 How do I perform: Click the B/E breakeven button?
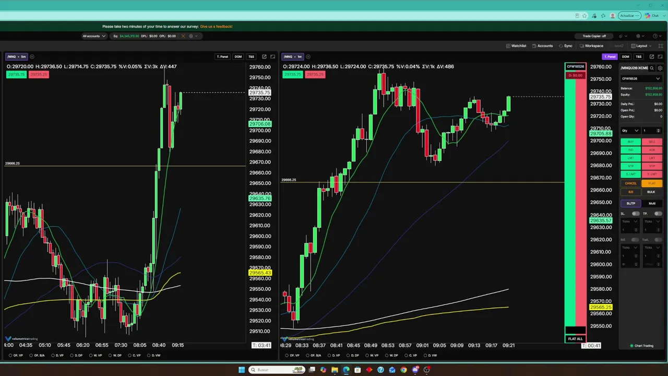click(631, 192)
